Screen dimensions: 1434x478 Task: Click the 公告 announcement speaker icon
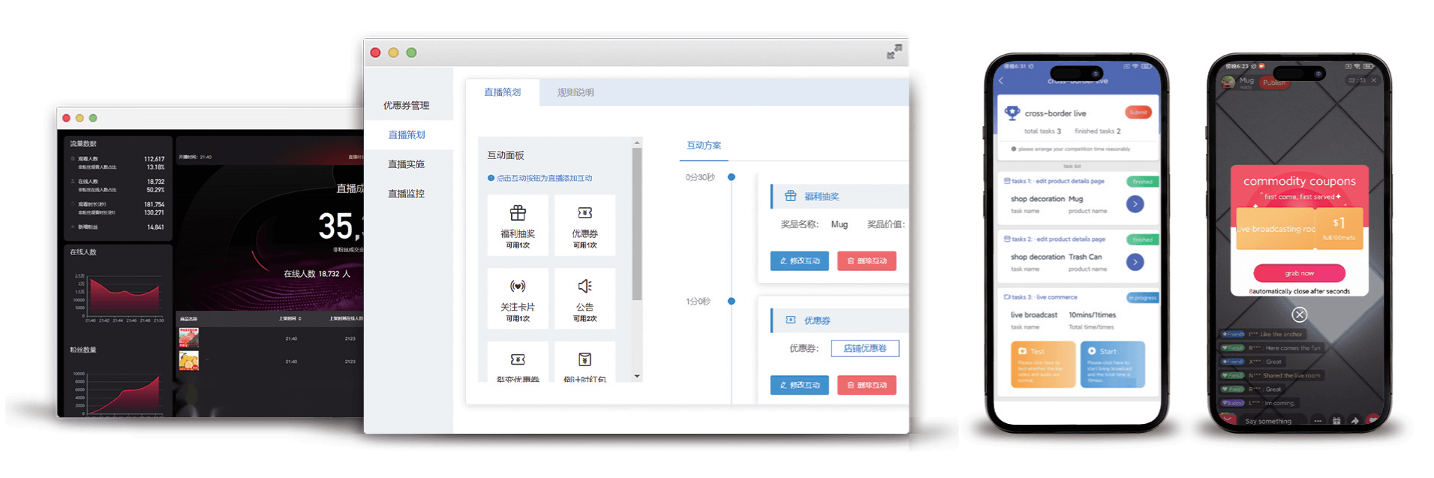click(x=585, y=287)
